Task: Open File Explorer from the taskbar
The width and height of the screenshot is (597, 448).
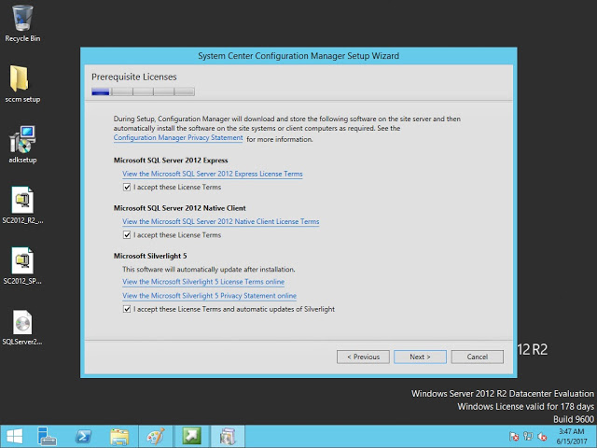Action: [119, 436]
